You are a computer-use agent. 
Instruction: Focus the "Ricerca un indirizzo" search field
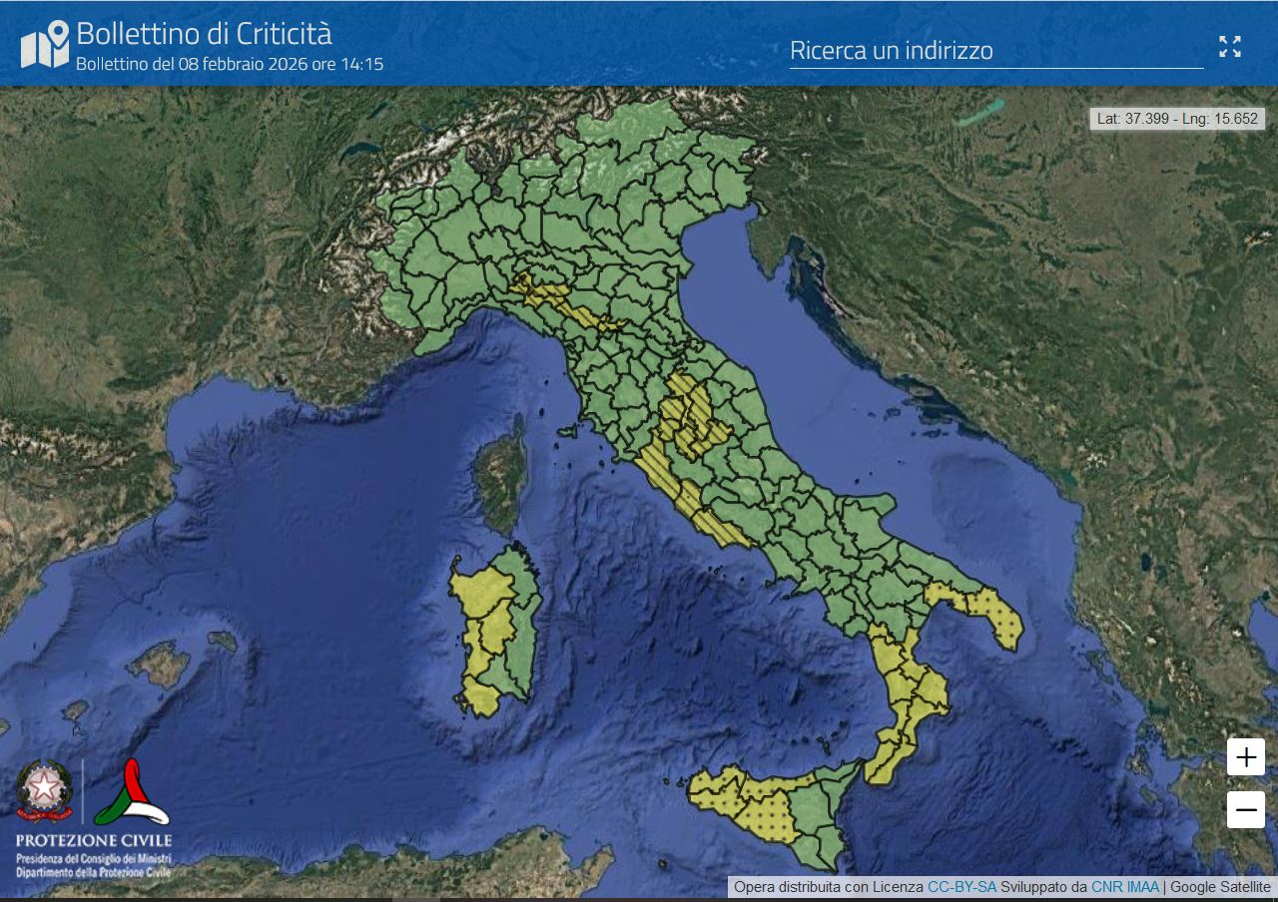[995, 51]
